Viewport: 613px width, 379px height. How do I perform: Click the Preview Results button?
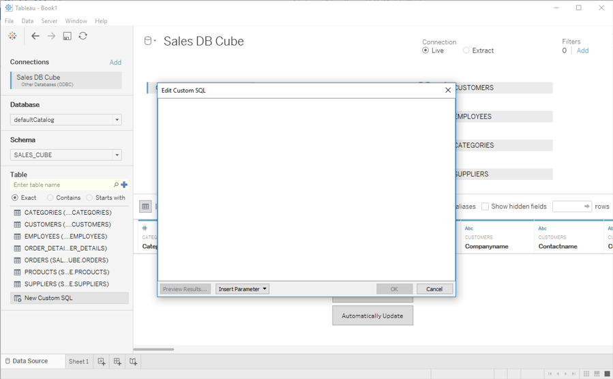click(x=185, y=289)
